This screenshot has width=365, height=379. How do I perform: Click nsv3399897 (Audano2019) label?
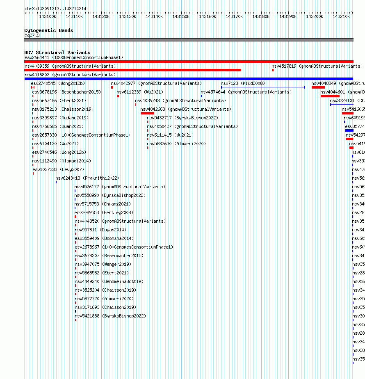pyautogui.click(x=60, y=118)
